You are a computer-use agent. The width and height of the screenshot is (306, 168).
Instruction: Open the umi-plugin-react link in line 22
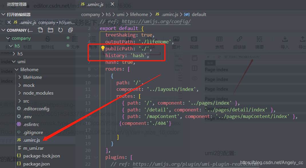pos(196,164)
